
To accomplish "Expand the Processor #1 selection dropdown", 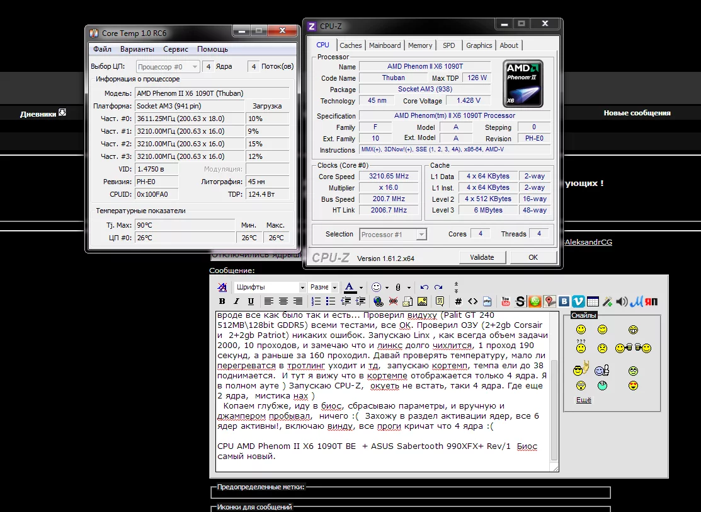I will (421, 235).
